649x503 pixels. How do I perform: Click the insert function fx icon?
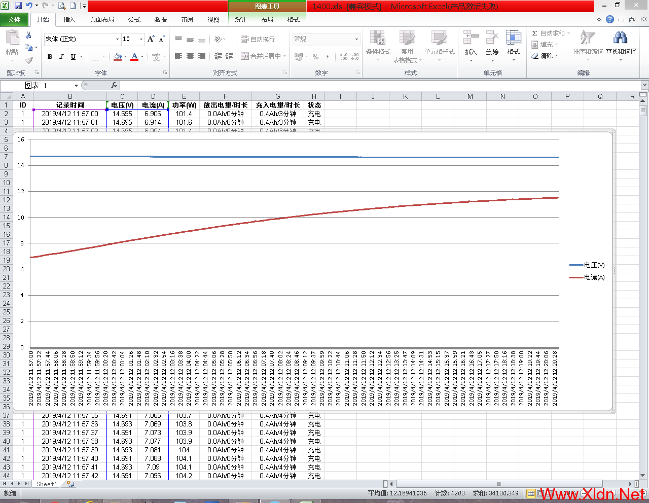point(114,85)
